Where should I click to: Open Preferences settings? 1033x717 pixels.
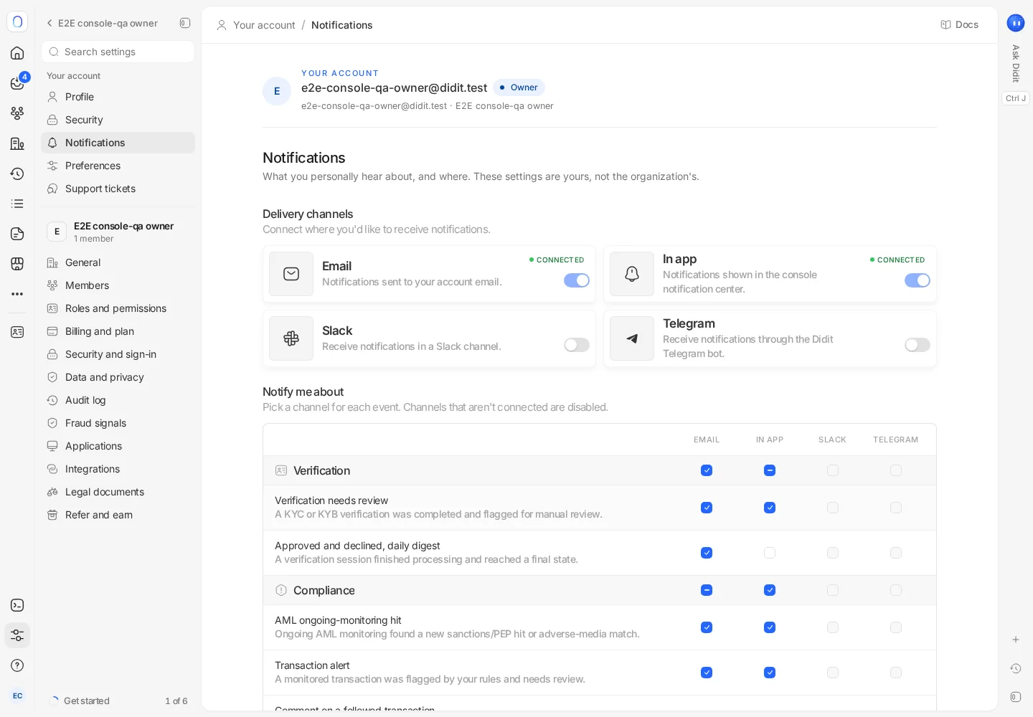pyautogui.click(x=118, y=166)
